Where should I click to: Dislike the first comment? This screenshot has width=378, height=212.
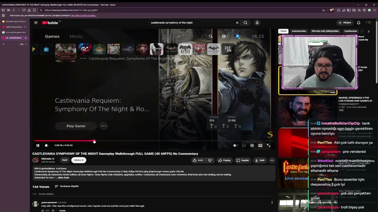(x=53, y=211)
